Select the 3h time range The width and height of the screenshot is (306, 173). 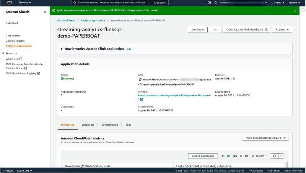click(x=228, y=156)
